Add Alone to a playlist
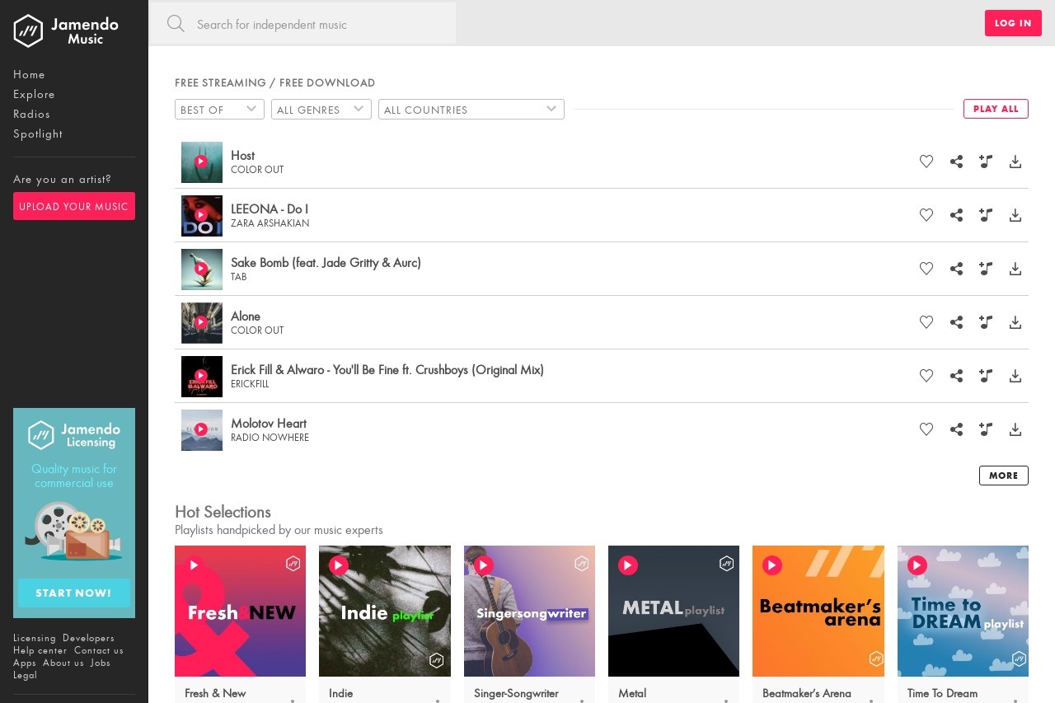1055x703 pixels. [x=986, y=322]
